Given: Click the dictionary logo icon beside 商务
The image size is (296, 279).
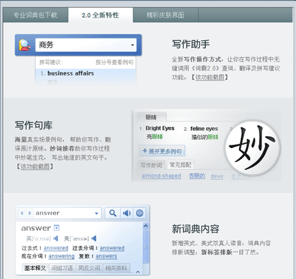Looking at the screenshot, I should coord(25,45).
